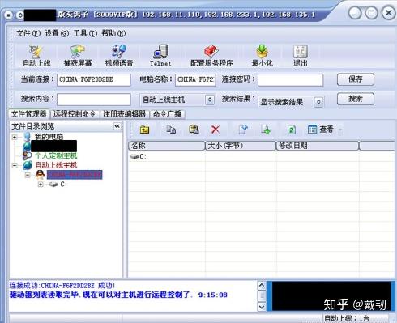Select the highlighted host entry in tree
This screenshot has height=323, width=397.
(x=75, y=175)
